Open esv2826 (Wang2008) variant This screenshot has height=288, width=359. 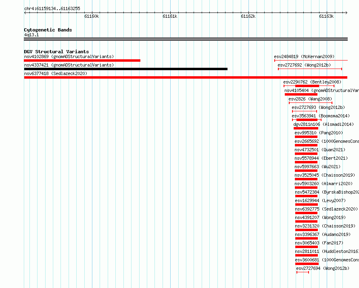310,99
